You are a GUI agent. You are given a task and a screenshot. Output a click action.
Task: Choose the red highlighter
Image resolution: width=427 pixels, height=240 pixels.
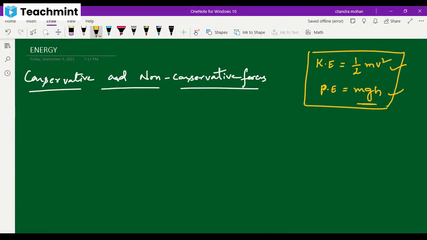coord(121,31)
